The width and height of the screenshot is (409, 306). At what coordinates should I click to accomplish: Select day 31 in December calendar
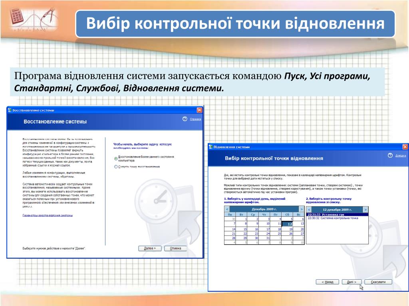click(x=264, y=238)
